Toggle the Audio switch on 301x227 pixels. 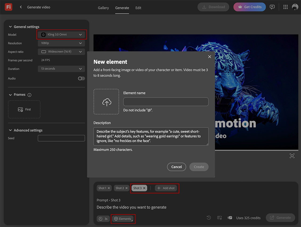(x=81, y=78)
